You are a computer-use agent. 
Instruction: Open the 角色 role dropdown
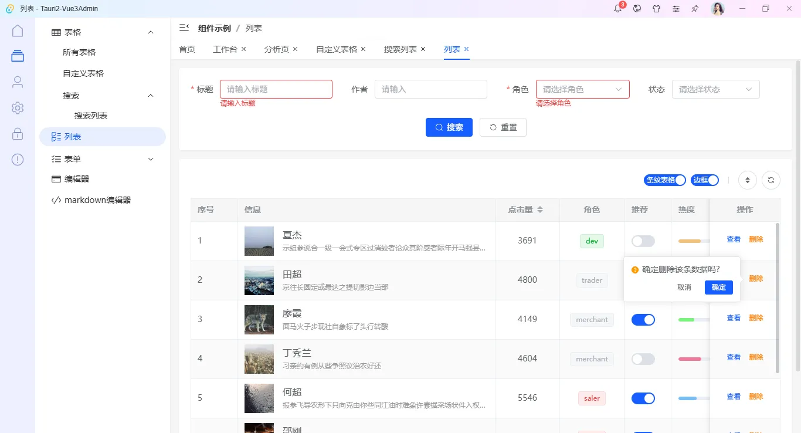point(582,89)
